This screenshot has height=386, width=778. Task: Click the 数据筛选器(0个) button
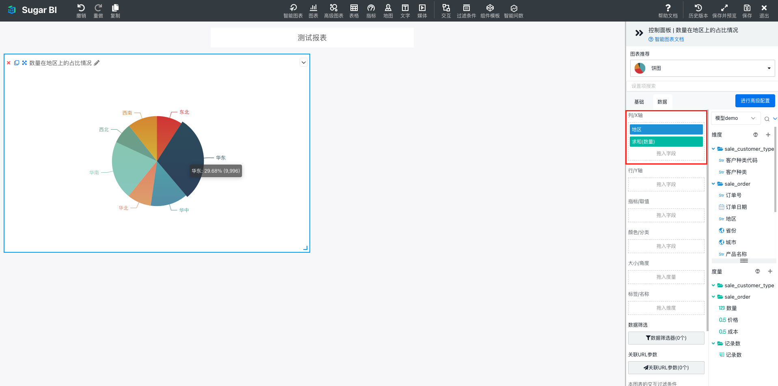(x=666, y=338)
